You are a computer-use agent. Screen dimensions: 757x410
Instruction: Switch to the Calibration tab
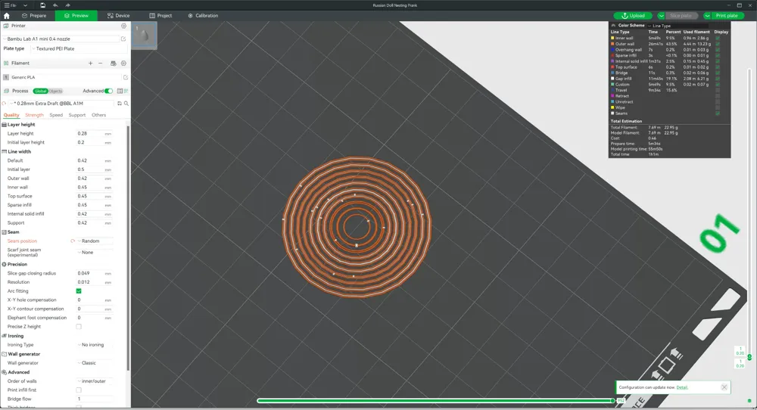[x=203, y=15]
